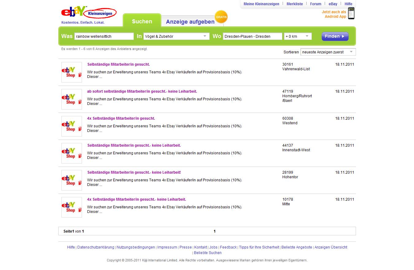The image size is (414, 270).
Task: Open ad 'ab sofort selbständige Mitarbeiter/in gesucht'
Action: tap(142, 91)
